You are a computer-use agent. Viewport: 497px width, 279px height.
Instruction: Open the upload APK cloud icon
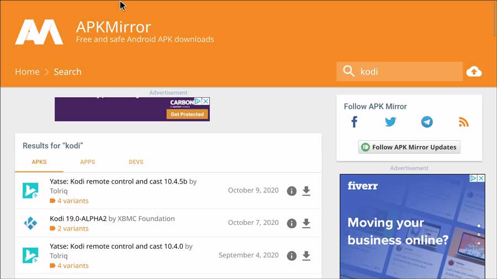point(474,72)
